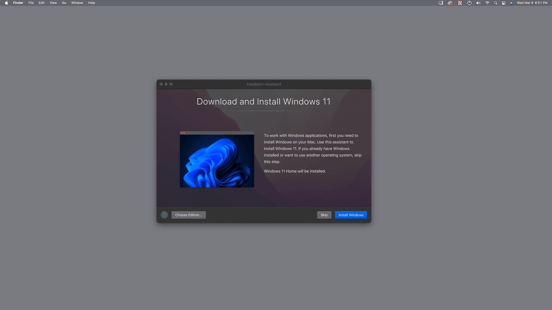Click the Install Windows button
Image resolution: width=552 pixels, height=310 pixels.
pos(351,215)
